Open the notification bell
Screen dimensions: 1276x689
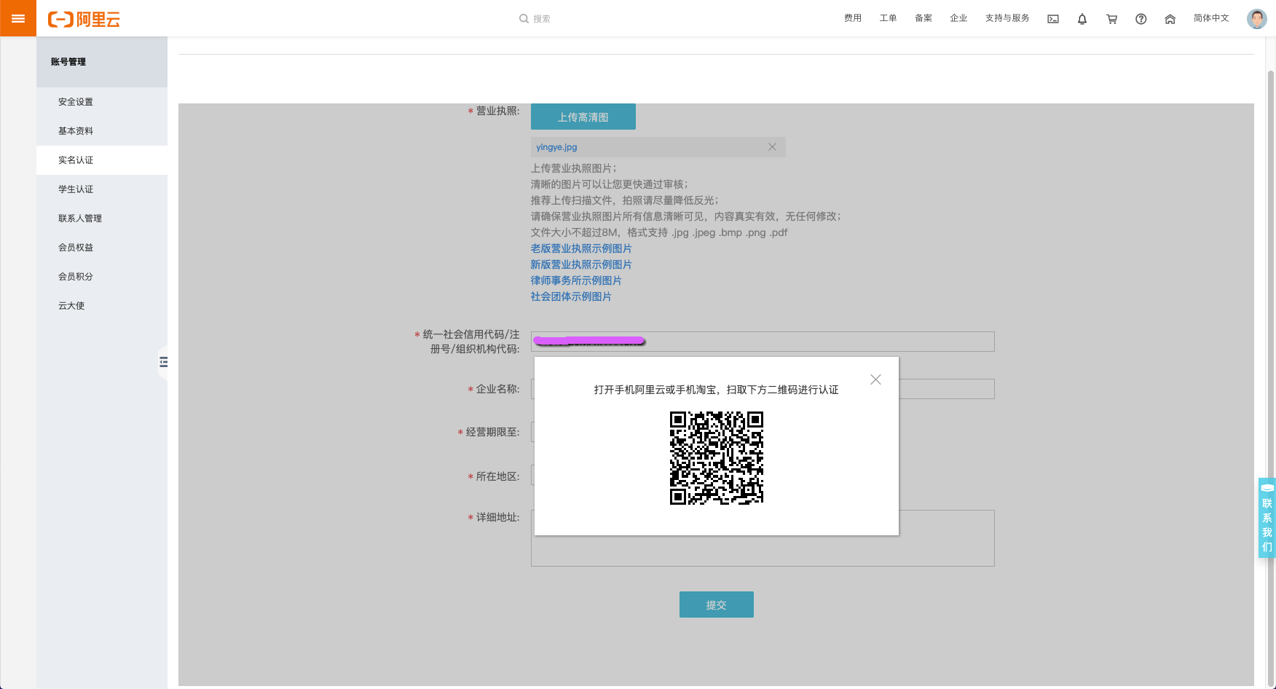pos(1082,19)
